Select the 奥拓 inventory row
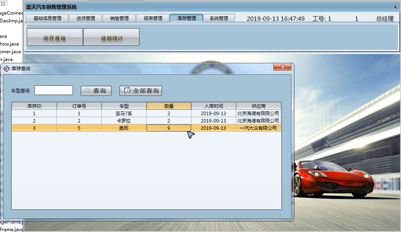Screen dimensions: 401x232 (x=124, y=128)
